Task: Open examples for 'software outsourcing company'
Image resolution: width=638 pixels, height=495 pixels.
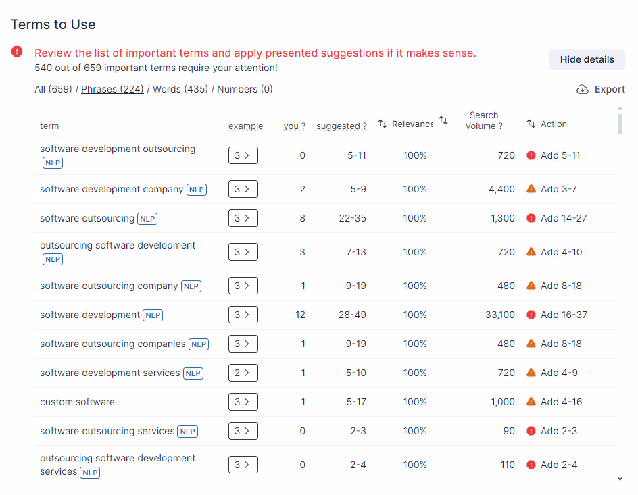Action: coord(243,286)
